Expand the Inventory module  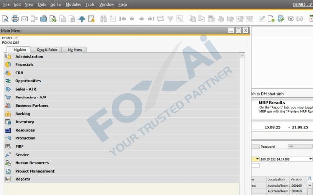point(121,122)
